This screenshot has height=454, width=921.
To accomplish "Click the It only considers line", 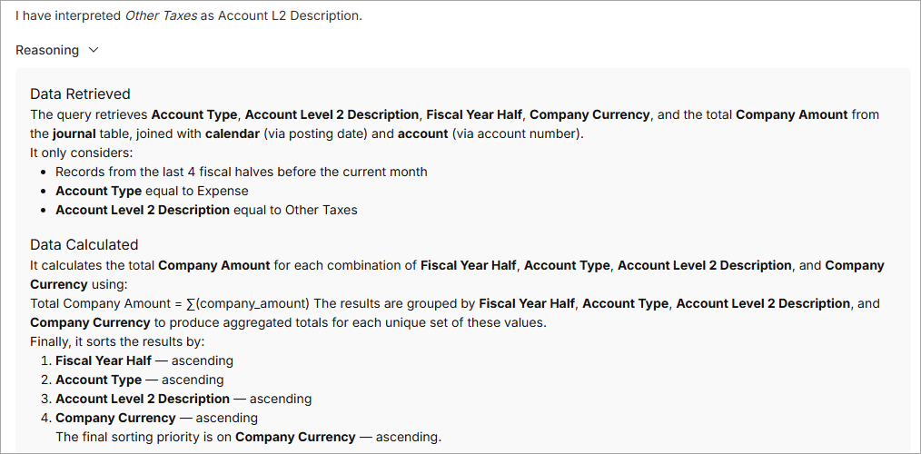I will [81, 153].
